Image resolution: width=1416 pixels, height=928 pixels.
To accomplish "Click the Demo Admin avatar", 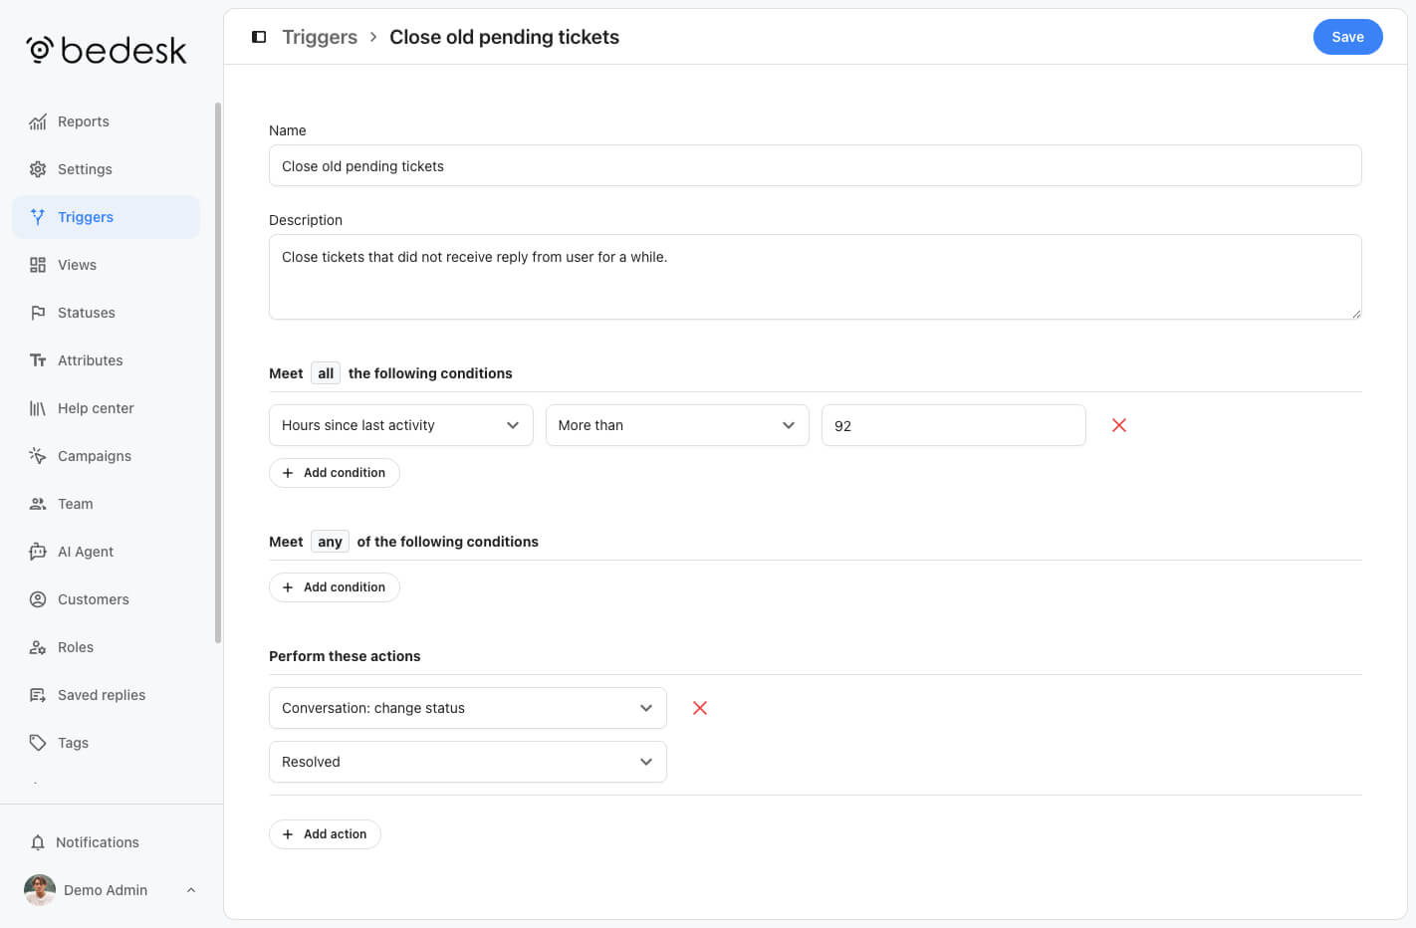I will point(40,890).
